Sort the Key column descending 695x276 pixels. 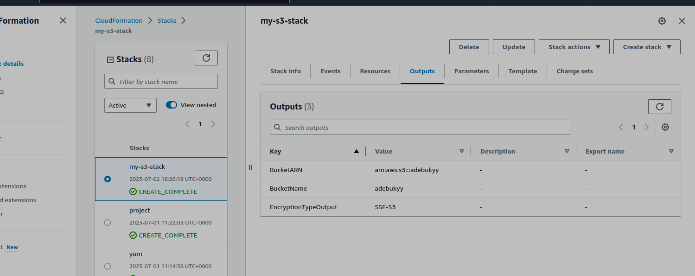point(356,151)
